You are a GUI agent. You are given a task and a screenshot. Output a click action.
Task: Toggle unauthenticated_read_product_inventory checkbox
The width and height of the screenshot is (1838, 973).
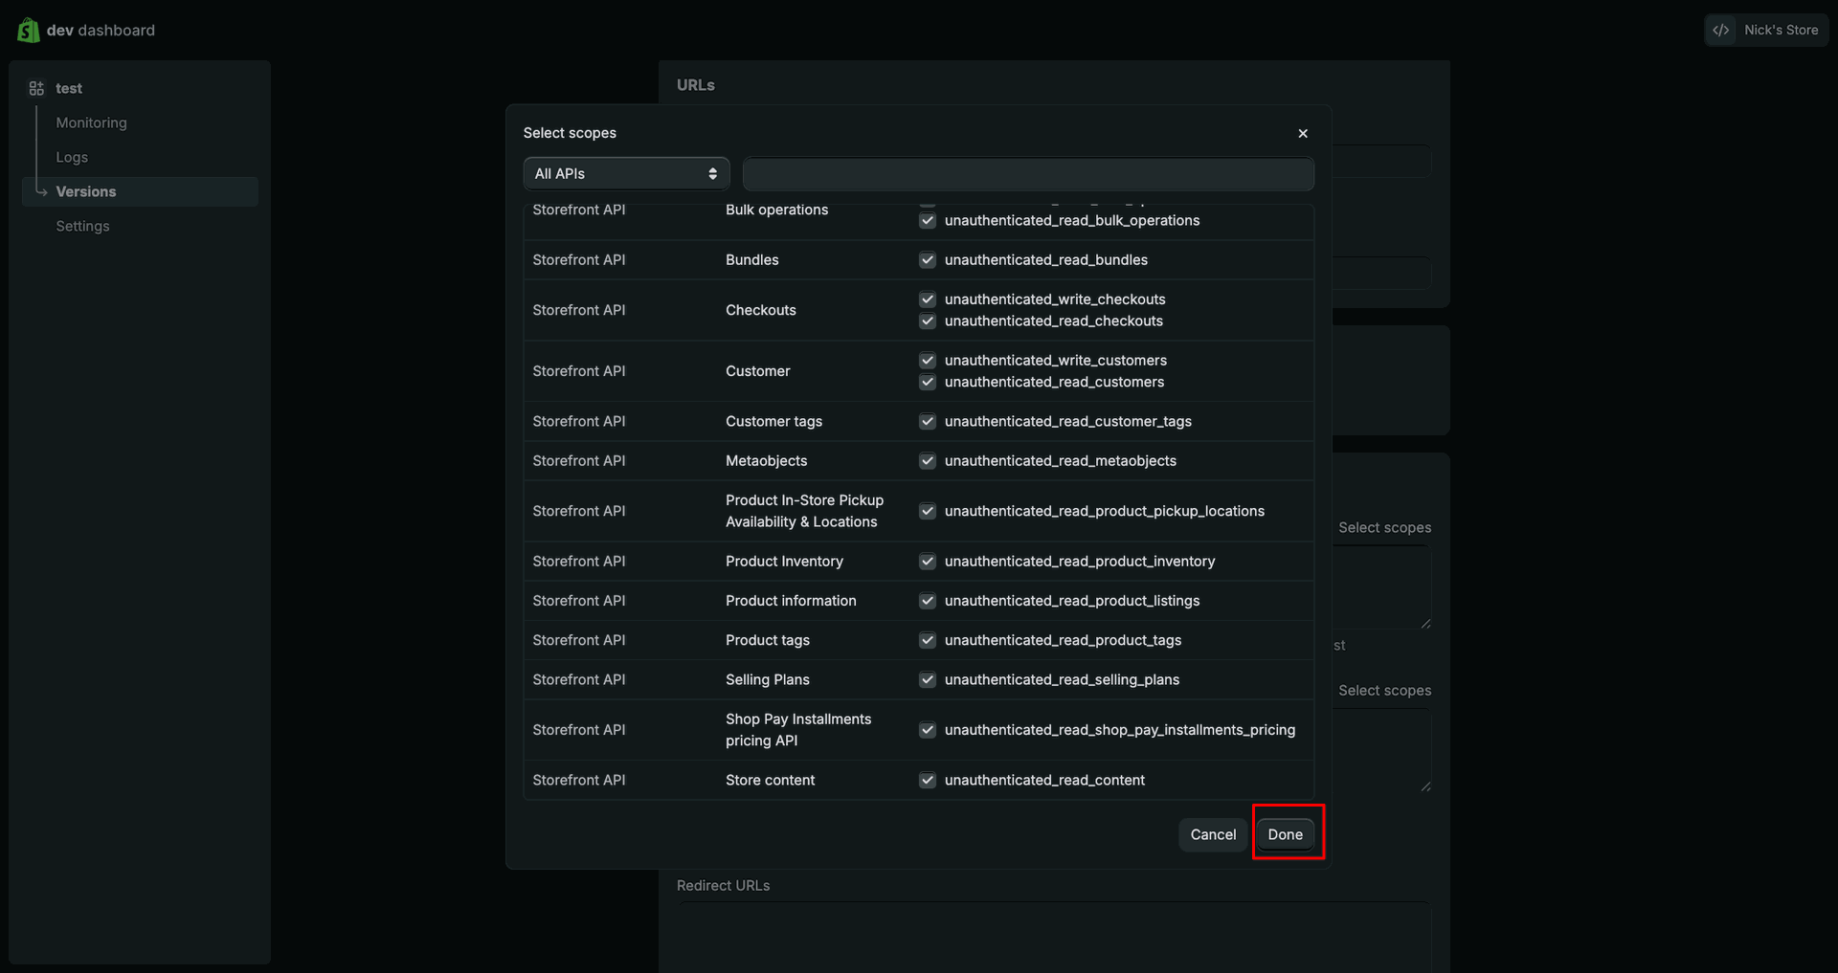pyautogui.click(x=928, y=562)
